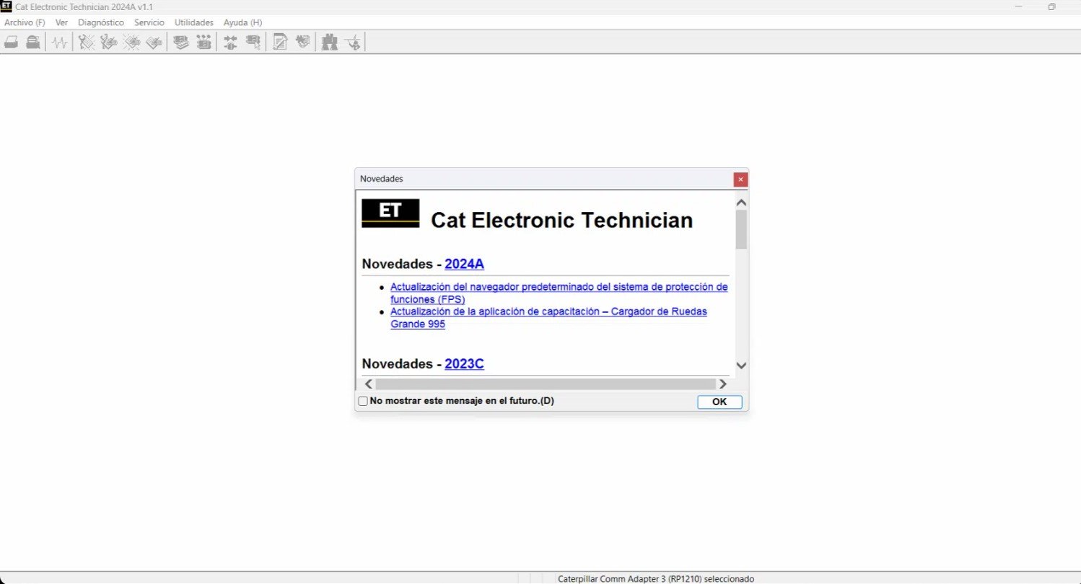
Task: Open the ECM Summary toolbar icon
Action: tap(180, 43)
